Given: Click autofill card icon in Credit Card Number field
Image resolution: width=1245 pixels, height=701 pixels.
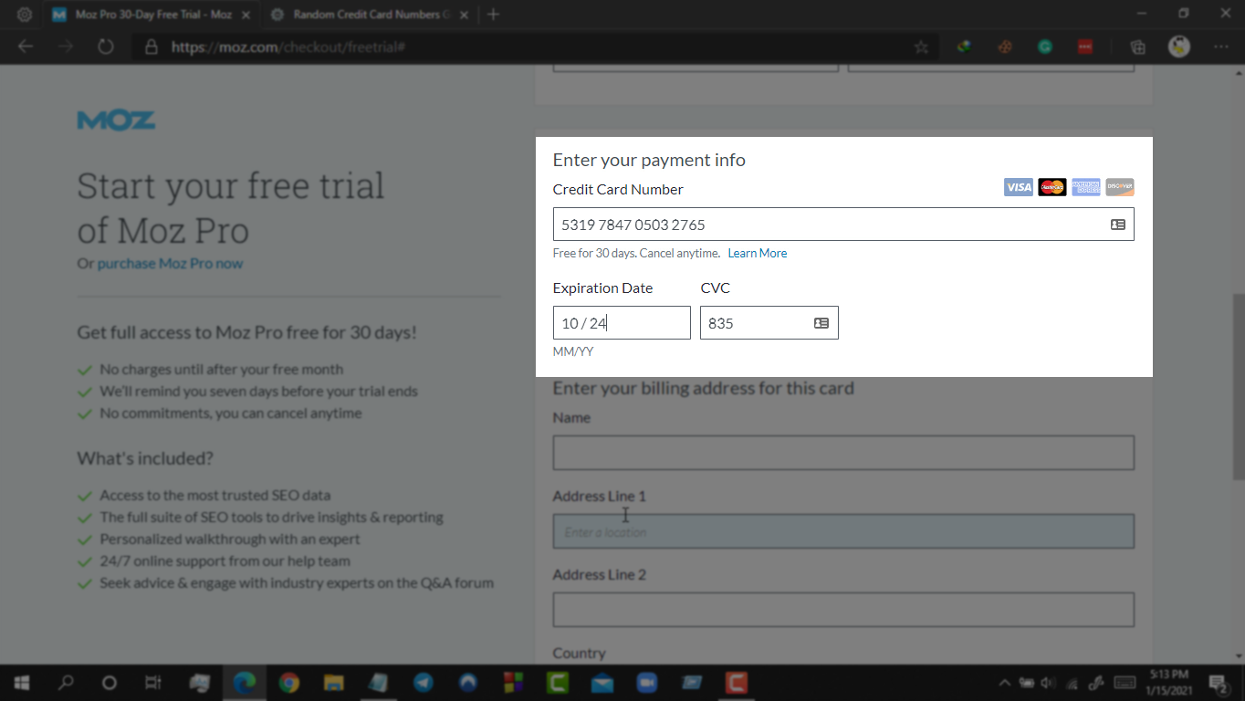Looking at the screenshot, I should (x=1117, y=225).
